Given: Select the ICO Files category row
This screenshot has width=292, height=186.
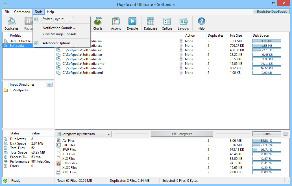Looking at the screenshot, I should [172, 154].
